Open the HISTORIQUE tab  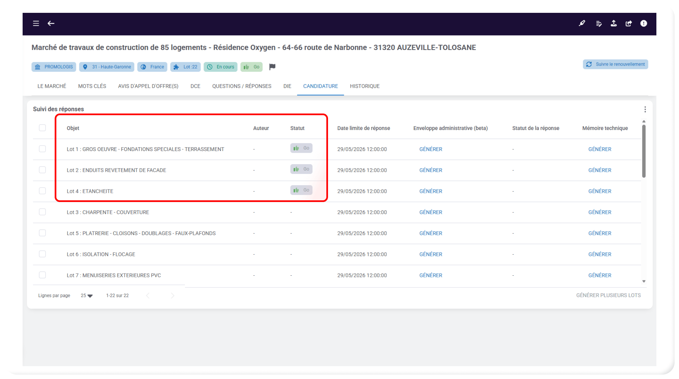[365, 86]
